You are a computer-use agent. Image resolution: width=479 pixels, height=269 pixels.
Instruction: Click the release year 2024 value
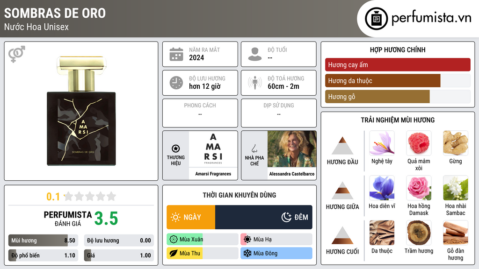(196, 57)
